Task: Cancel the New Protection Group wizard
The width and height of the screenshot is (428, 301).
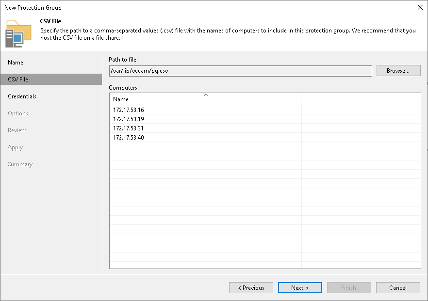Action: (x=398, y=287)
